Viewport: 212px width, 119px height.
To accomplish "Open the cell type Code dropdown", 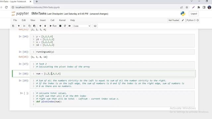I will coord(82,26).
